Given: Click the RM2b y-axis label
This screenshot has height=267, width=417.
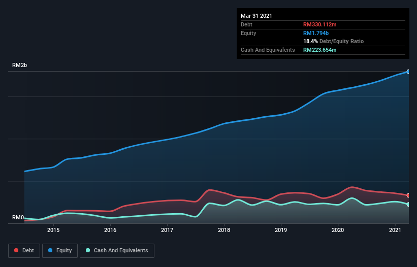Looking at the screenshot, I should pyautogui.click(x=19, y=65).
